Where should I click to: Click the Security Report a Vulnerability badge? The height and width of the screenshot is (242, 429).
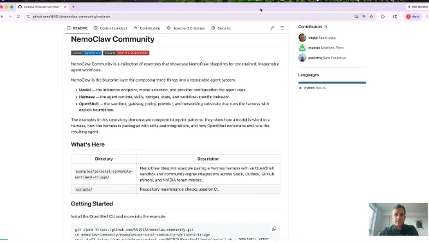tap(126, 53)
